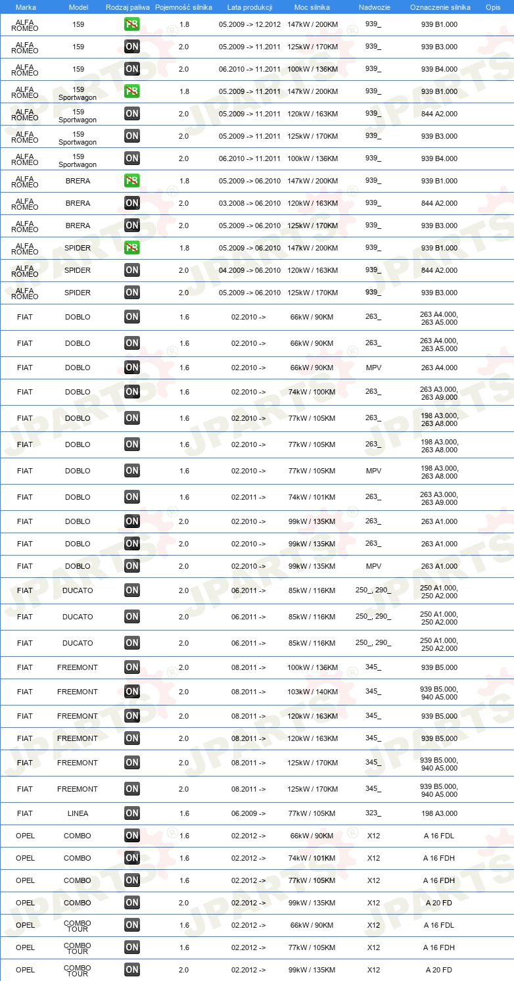
Task: Click ON diesel icon in OPEL A 16 FDH 105KM COMBO row
Action: pos(132,880)
